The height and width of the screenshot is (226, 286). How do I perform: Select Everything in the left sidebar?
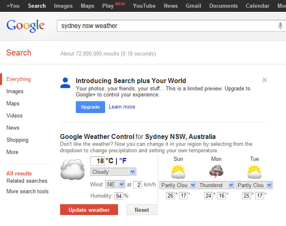(x=18, y=79)
